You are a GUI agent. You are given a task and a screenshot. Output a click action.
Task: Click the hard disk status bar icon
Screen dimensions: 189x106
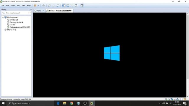[x=166, y=99]
